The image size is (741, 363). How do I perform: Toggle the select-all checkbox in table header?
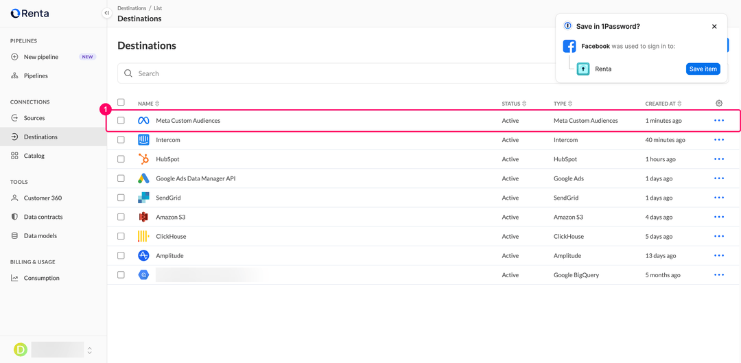click(121, 102)
